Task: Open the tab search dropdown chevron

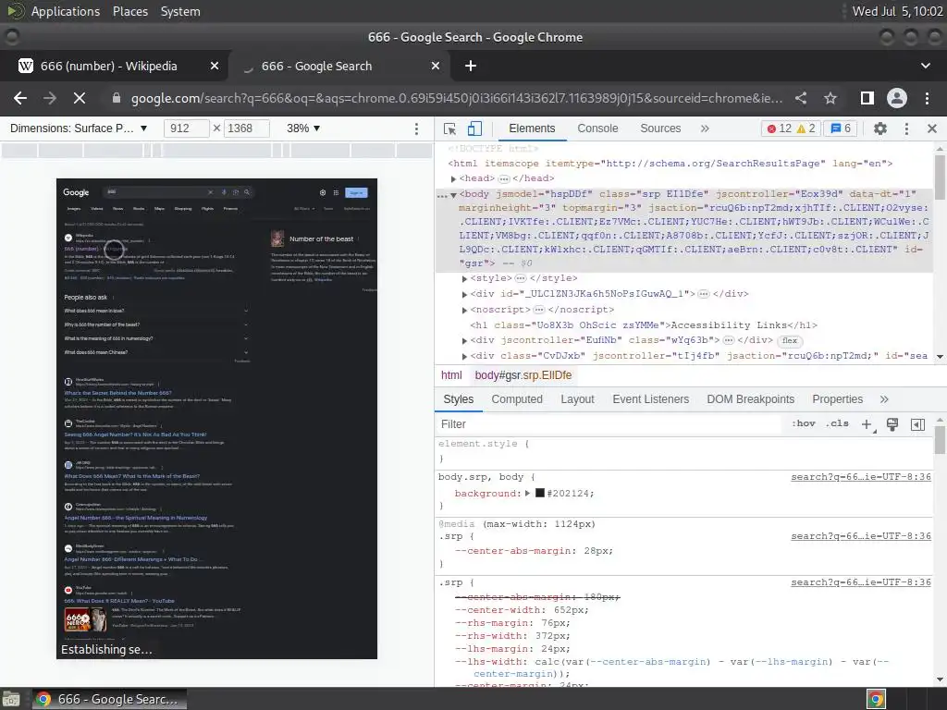Action: tap(925, 66)
